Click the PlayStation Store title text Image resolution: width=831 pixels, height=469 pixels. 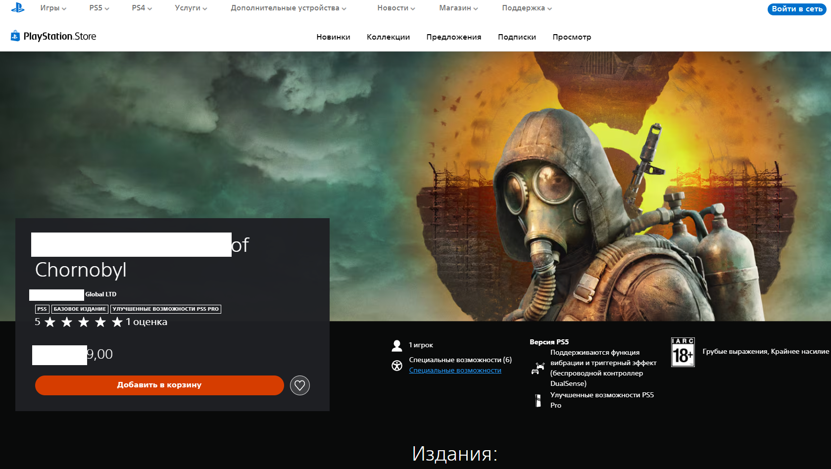[x=60, y=36]
